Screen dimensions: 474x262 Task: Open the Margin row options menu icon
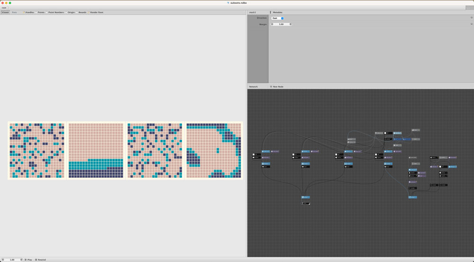pos(471,24)
